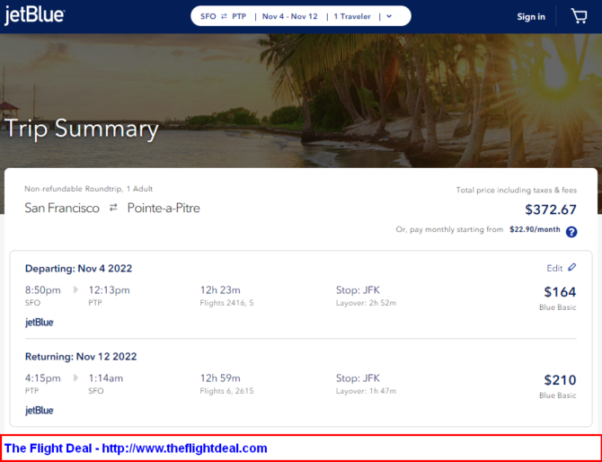Screen dimensions: 602x462
Task: Click the arrow between 8:50pm and 12:13pm
Action: click(x=75, y=290)
